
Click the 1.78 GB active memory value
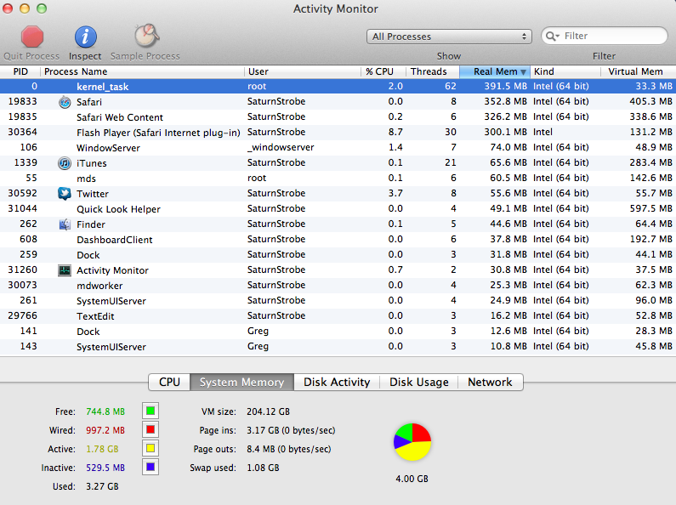click(102, 449)
